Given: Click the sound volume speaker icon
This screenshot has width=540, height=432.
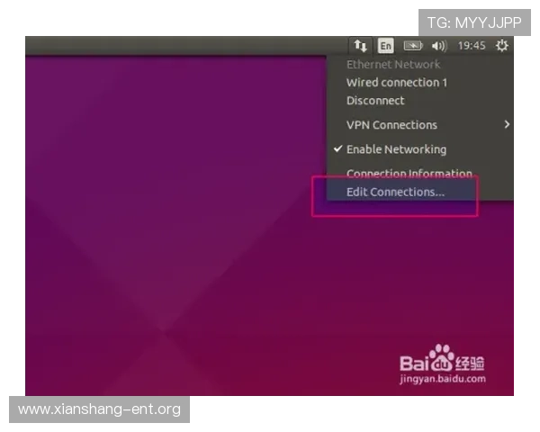Looking at the screenshot, I should [439, 46].
